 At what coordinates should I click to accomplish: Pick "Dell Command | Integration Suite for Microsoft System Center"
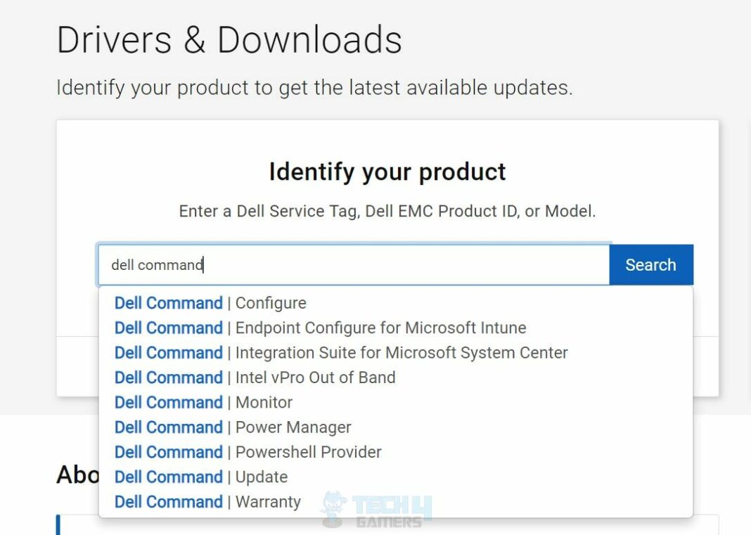(340, 352)
